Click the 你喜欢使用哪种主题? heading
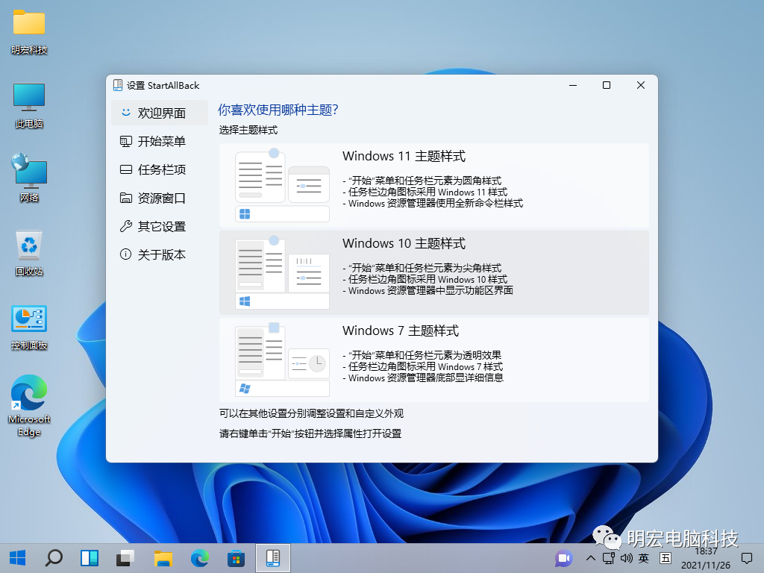Viewport: 764px width, 573px height. coord(278,110)
